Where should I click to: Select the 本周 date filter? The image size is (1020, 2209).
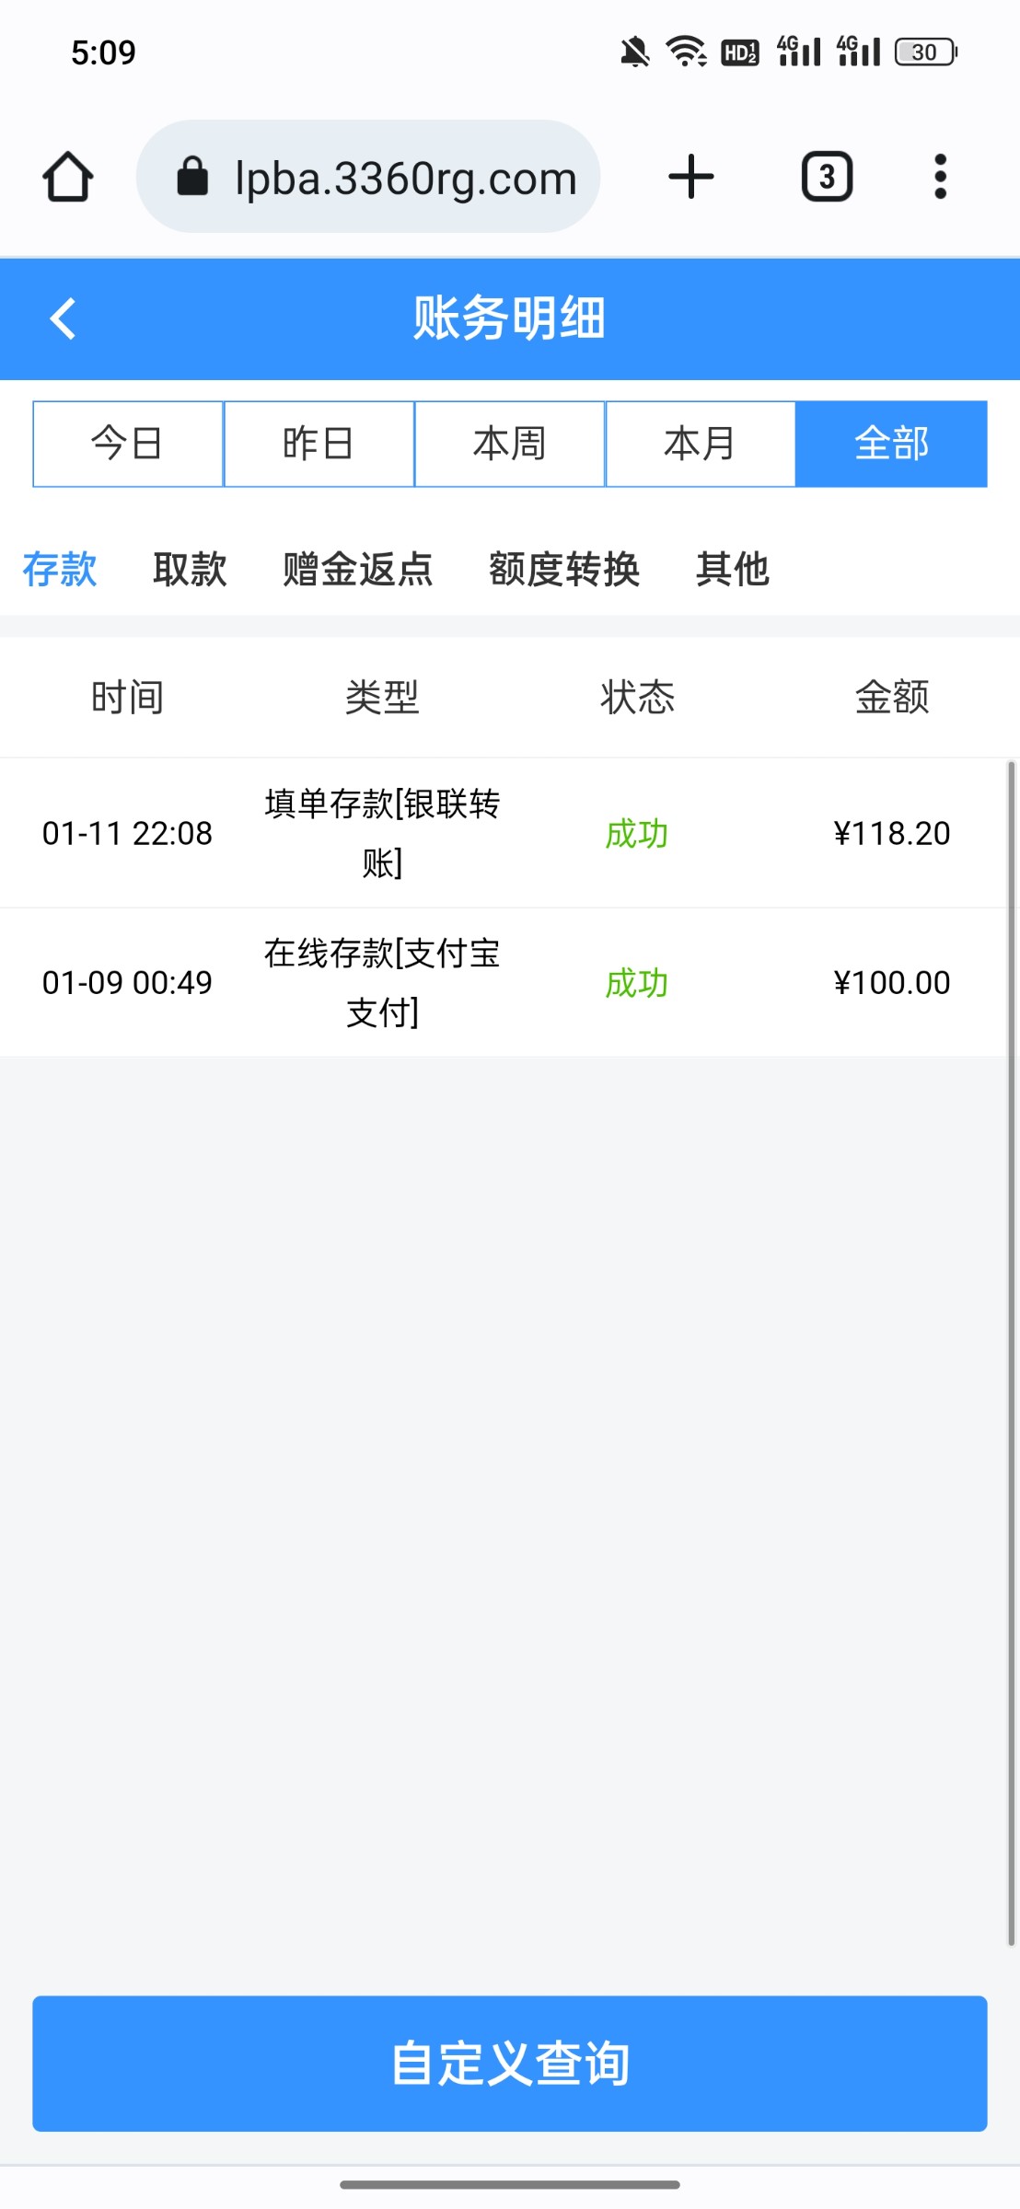point(509,444)
